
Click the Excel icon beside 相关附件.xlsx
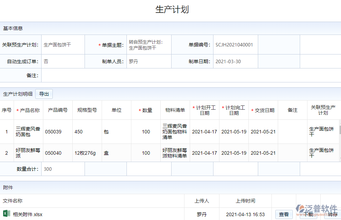pos(6,214)
